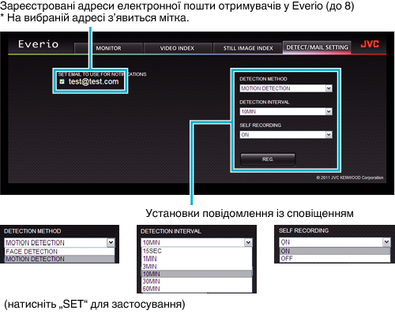
Task: Expand the Self Recording ON dropdown in panel
Action: click(x=286, y=135)
